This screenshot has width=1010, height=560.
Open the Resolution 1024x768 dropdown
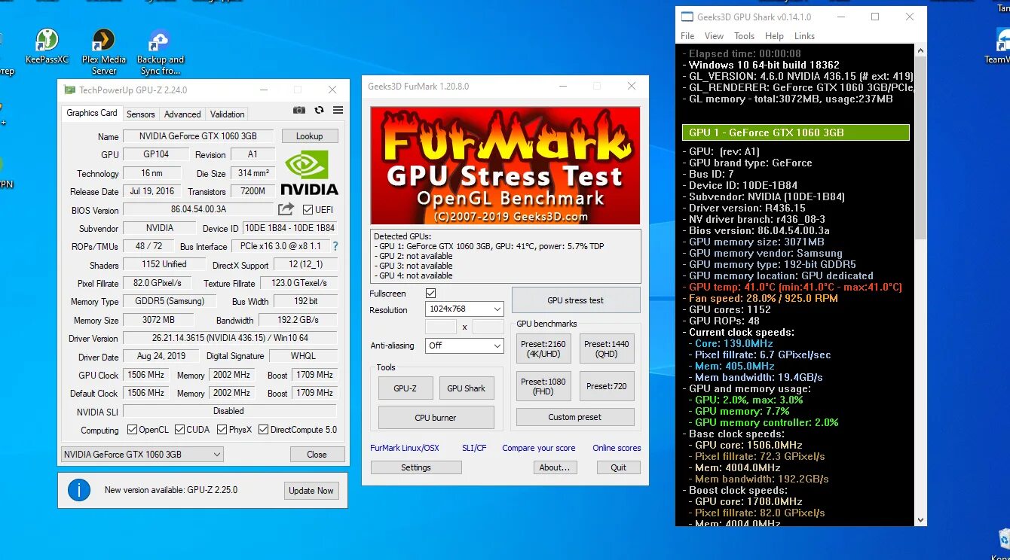click(x=464, y=309)
